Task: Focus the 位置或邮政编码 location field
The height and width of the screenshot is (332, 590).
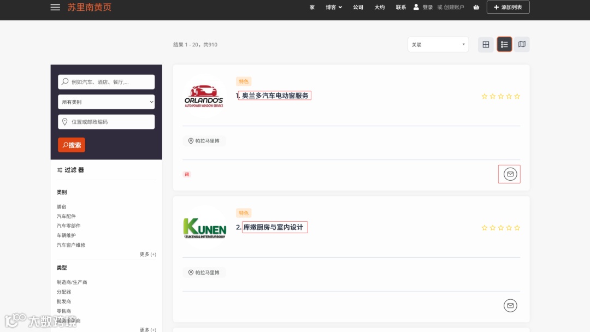Action: [x=106, y=122]
